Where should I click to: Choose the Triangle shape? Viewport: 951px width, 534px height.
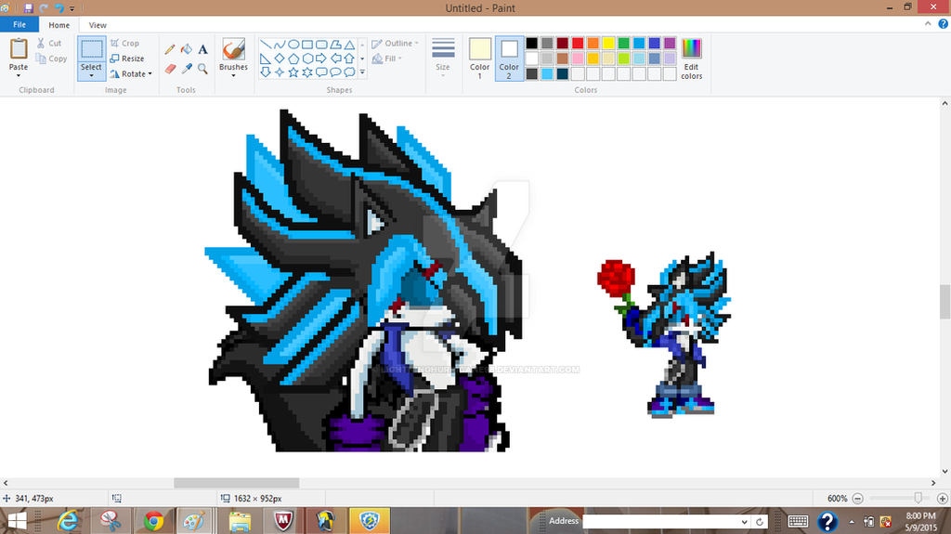click(x=349, y=45)
